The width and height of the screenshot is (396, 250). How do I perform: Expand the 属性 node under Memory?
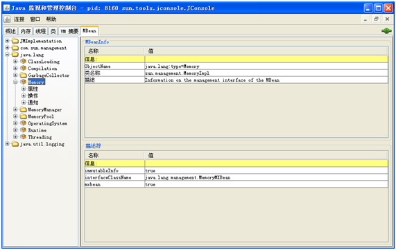pyautogui.click(x=24, y=89)
